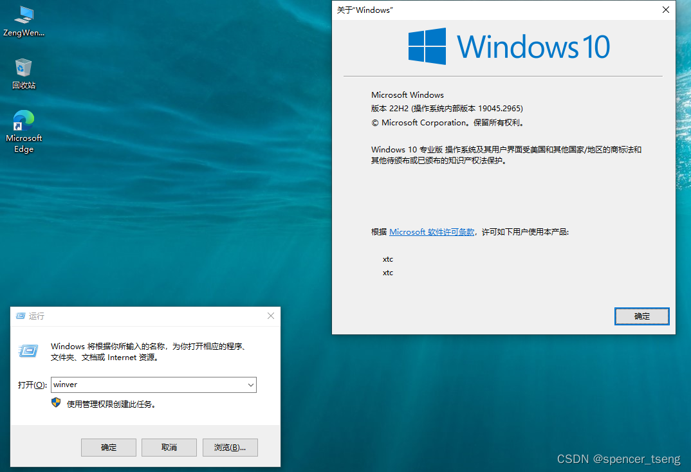
Task: Click second xtc licensed user entry
Action: tap(388, 273)
